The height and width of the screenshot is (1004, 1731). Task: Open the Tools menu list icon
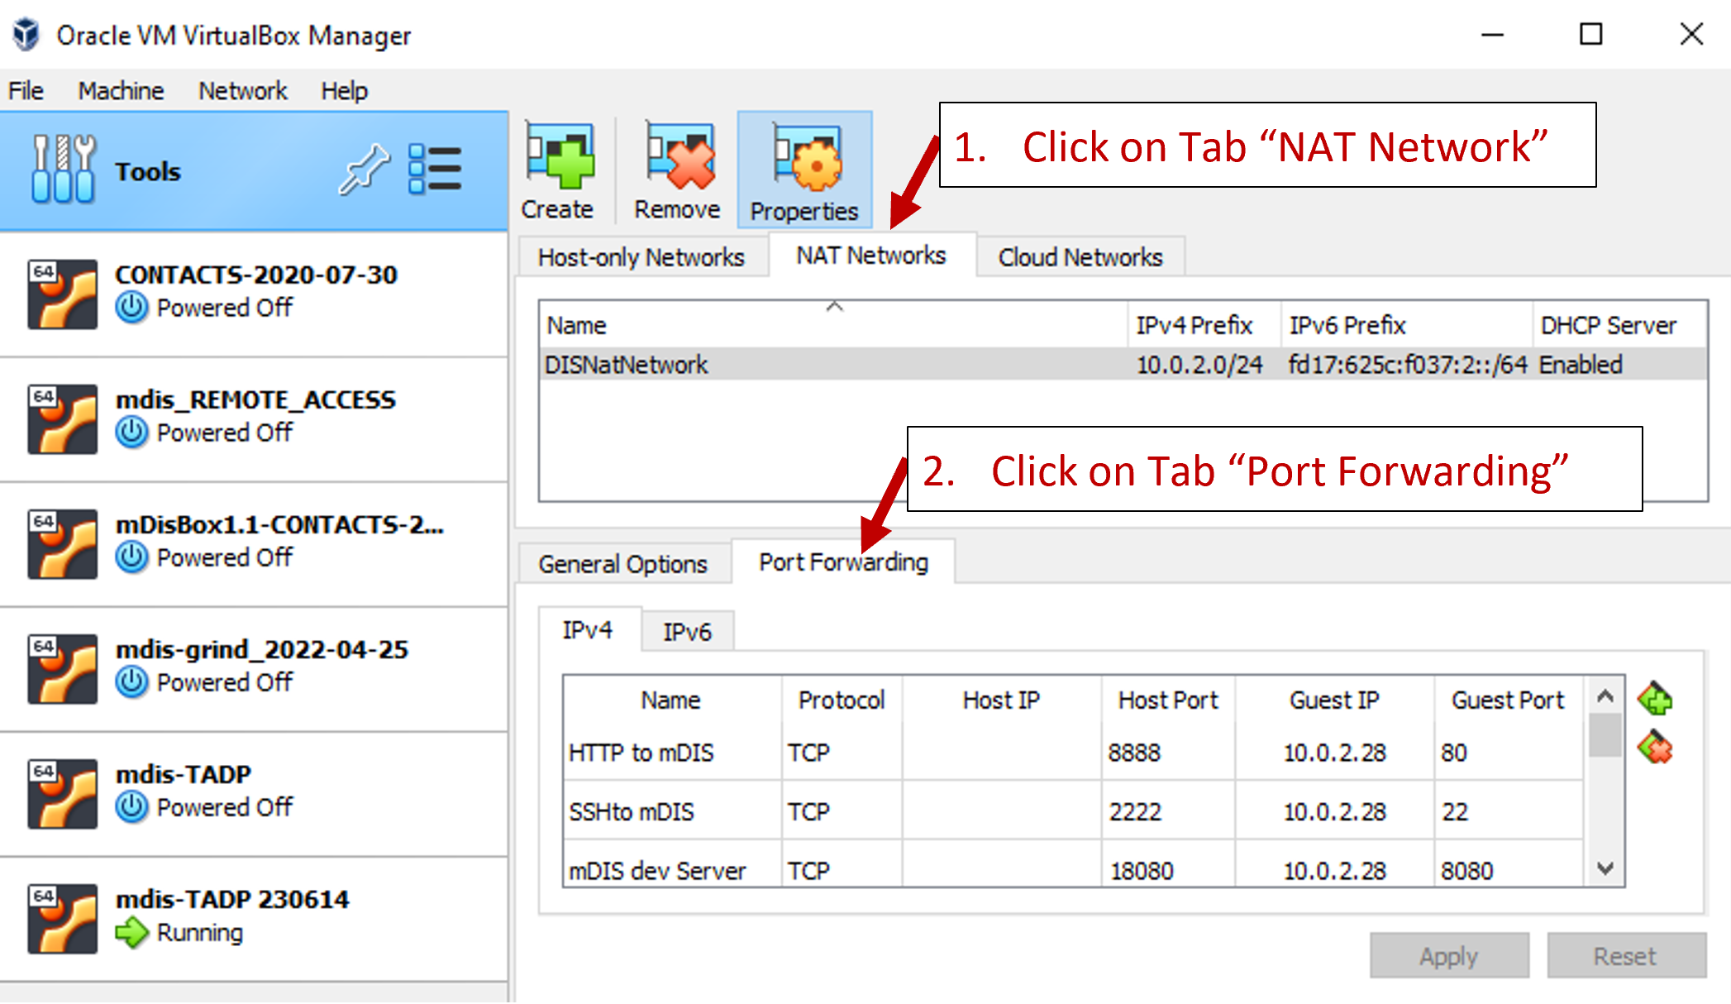pyautogui.click(x=436, y=170)
